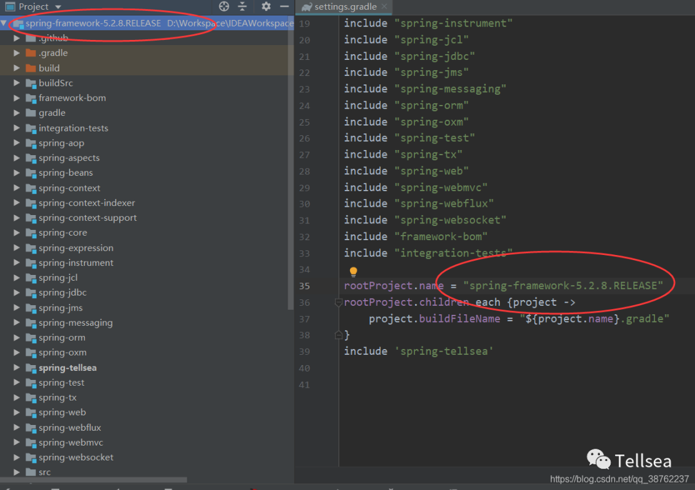Image resolution: width=695 pixels, height=490 pixels.
Task: Click the buildSrc module folder icon
Action: coord(31,83)
